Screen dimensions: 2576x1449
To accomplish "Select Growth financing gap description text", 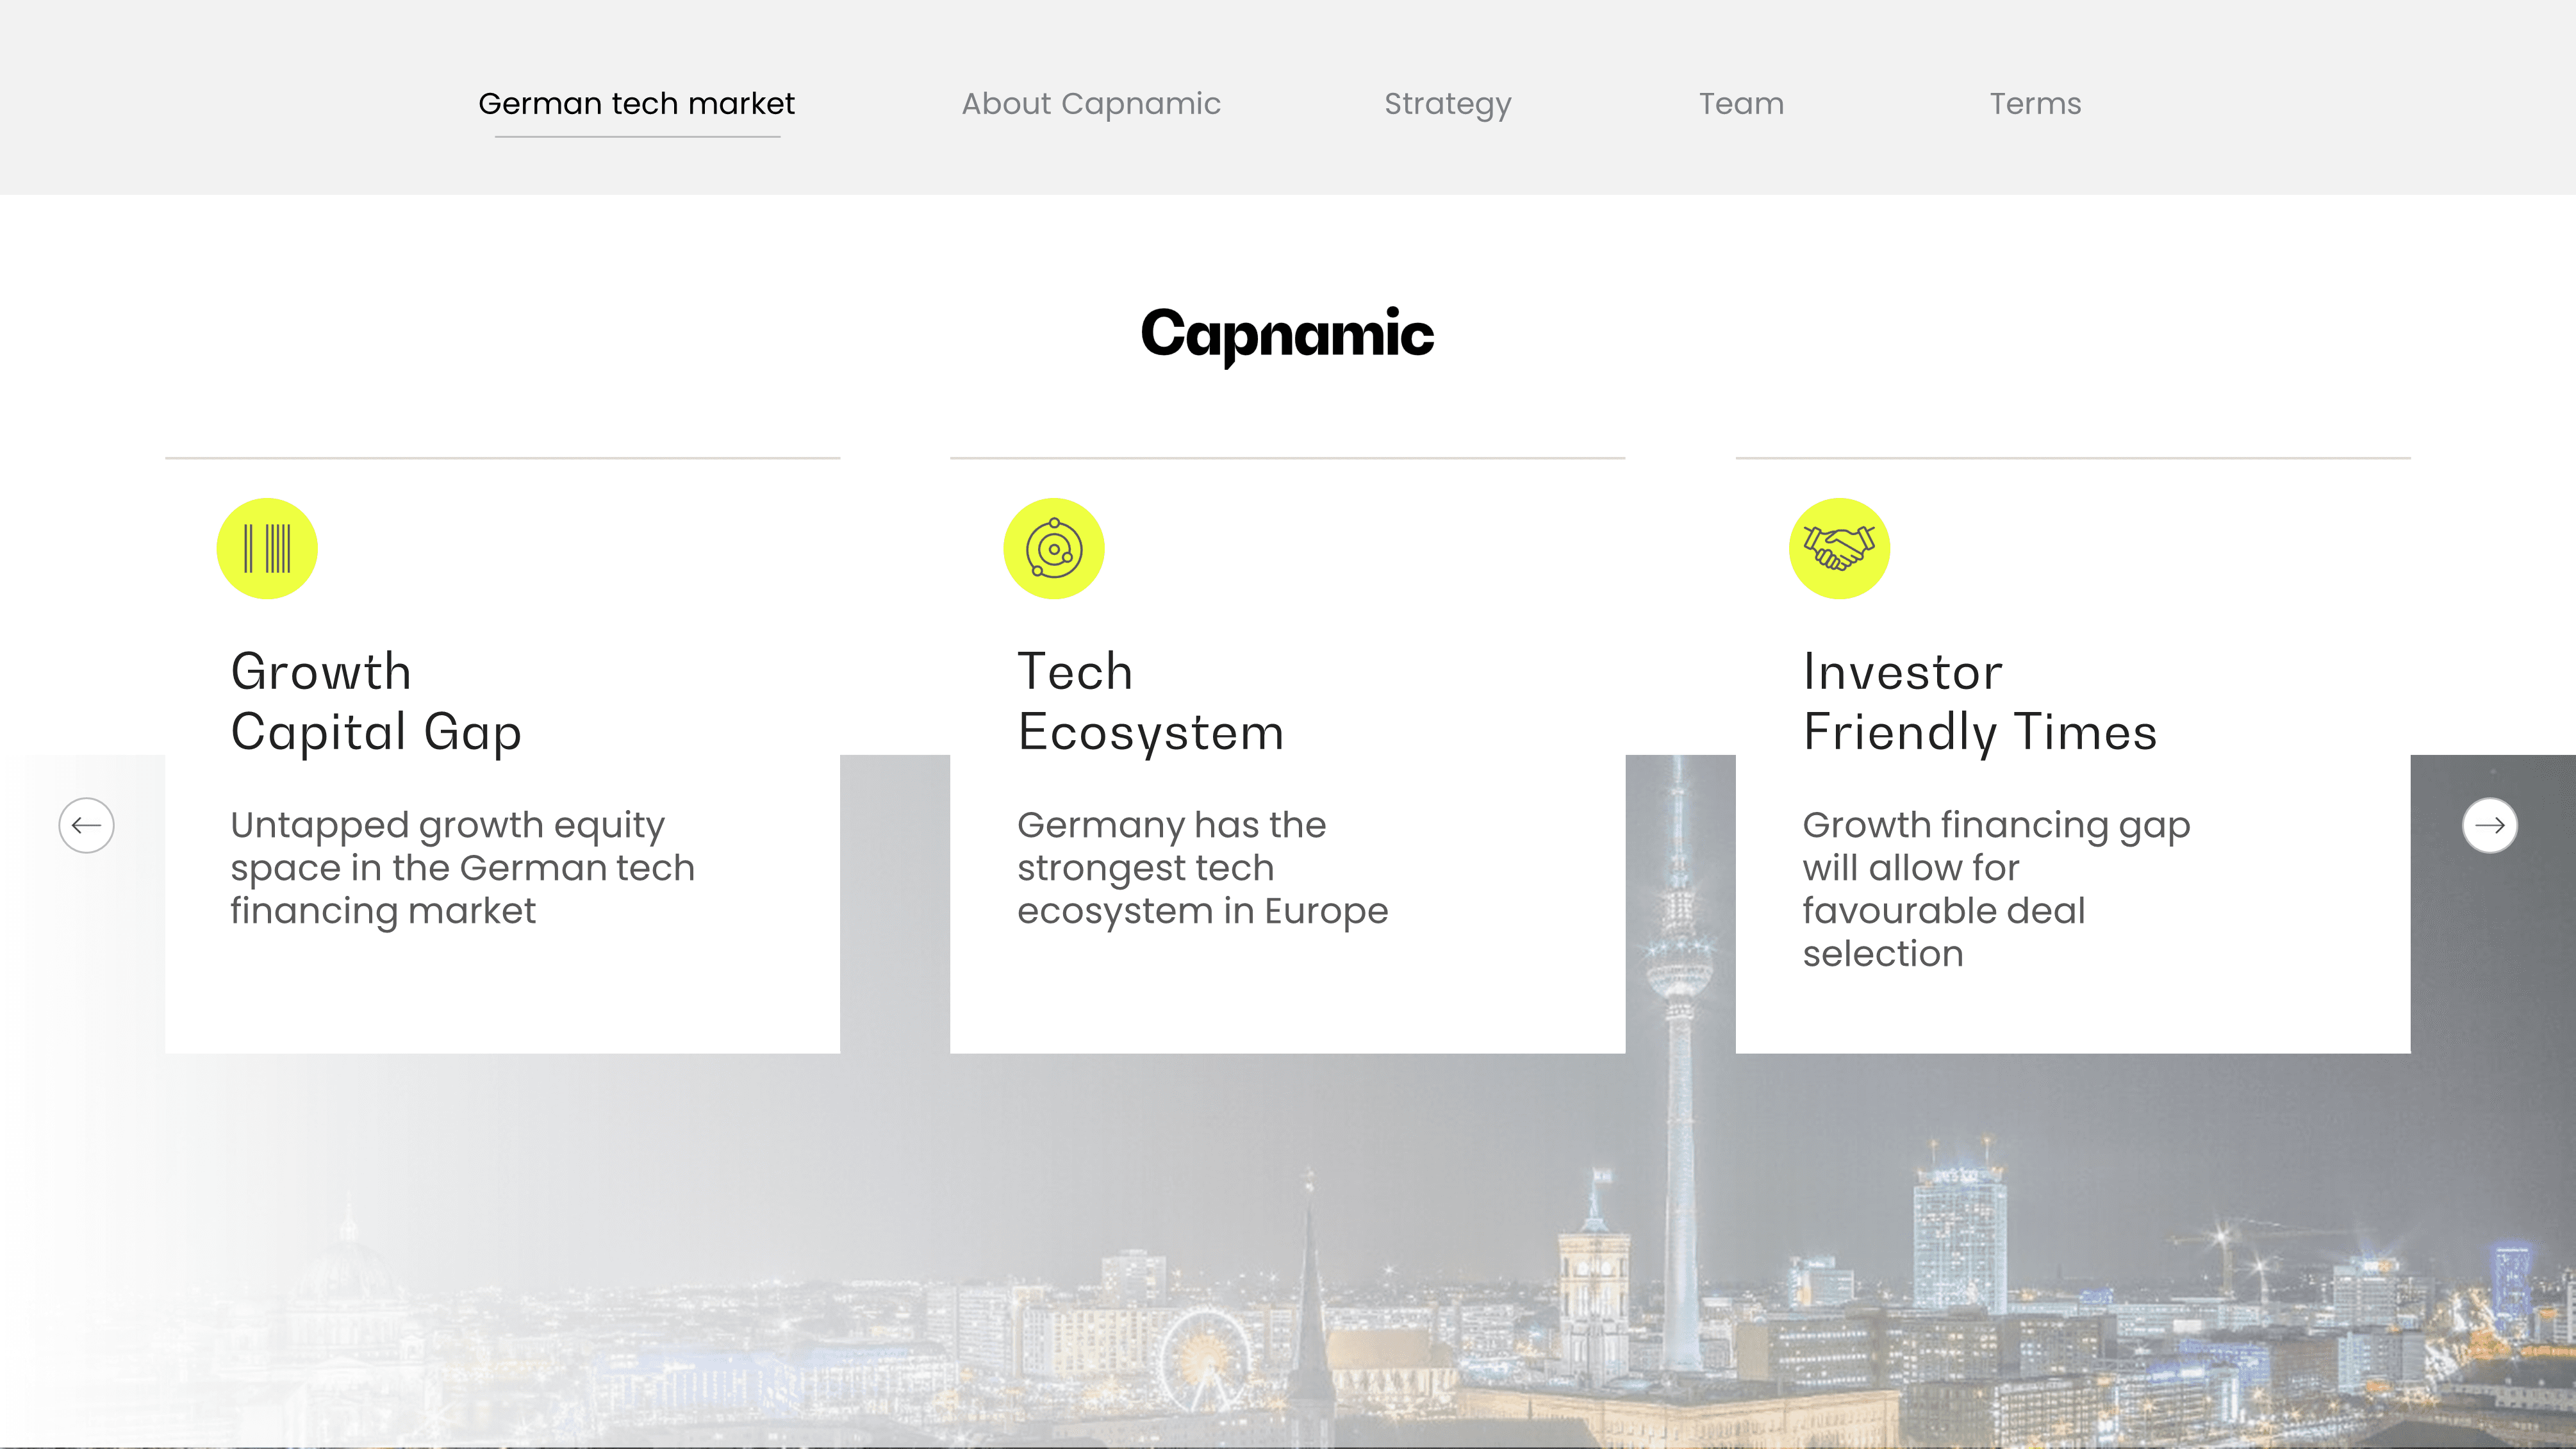I will click(1996, 889).
